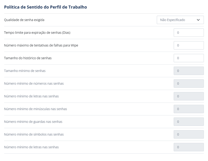Click the Tamanho mínimo de senhas label
Viewport: 208px width, 161px height.
(x=25, y=71)
